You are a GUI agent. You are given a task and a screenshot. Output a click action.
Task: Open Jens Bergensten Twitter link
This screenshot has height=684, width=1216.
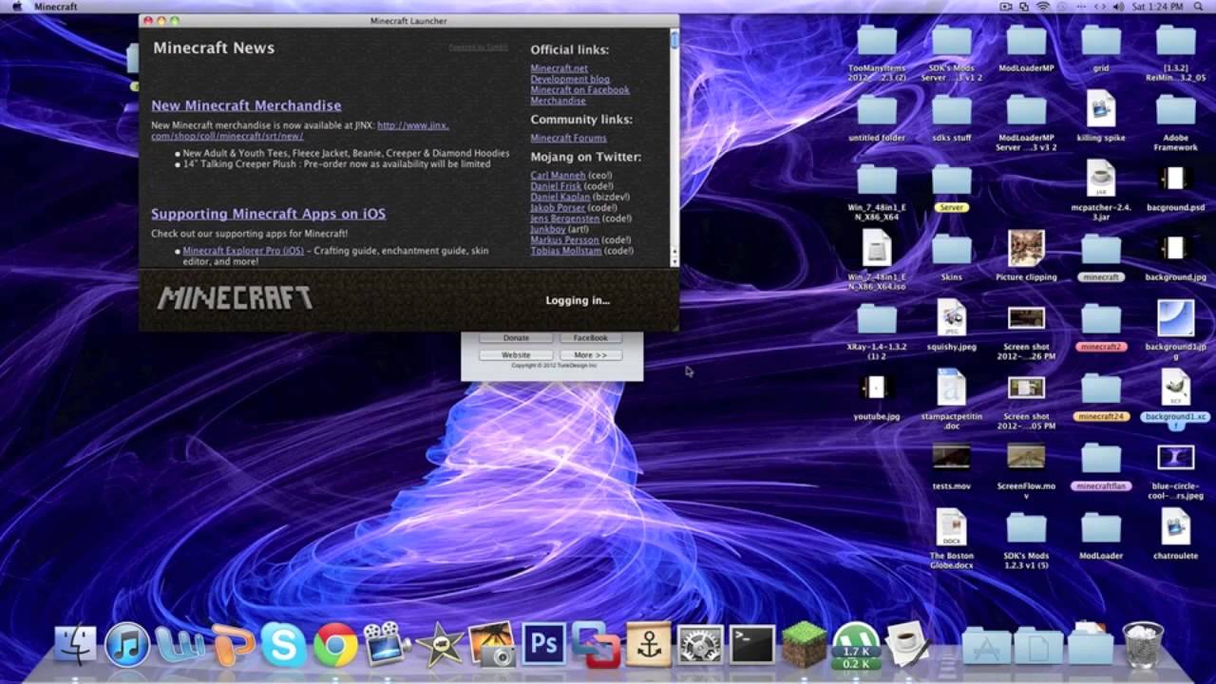pyautogui.click(x=564, y=218)
